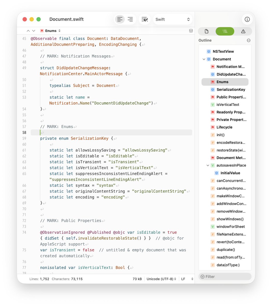Open the Enums outline navigation popup

tap(50, 31)
